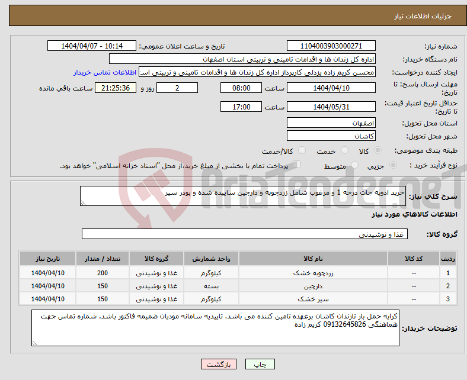Select the متوسط purchase type radio
This screenshot has width=467, height=380.
(x=355, y=165)
